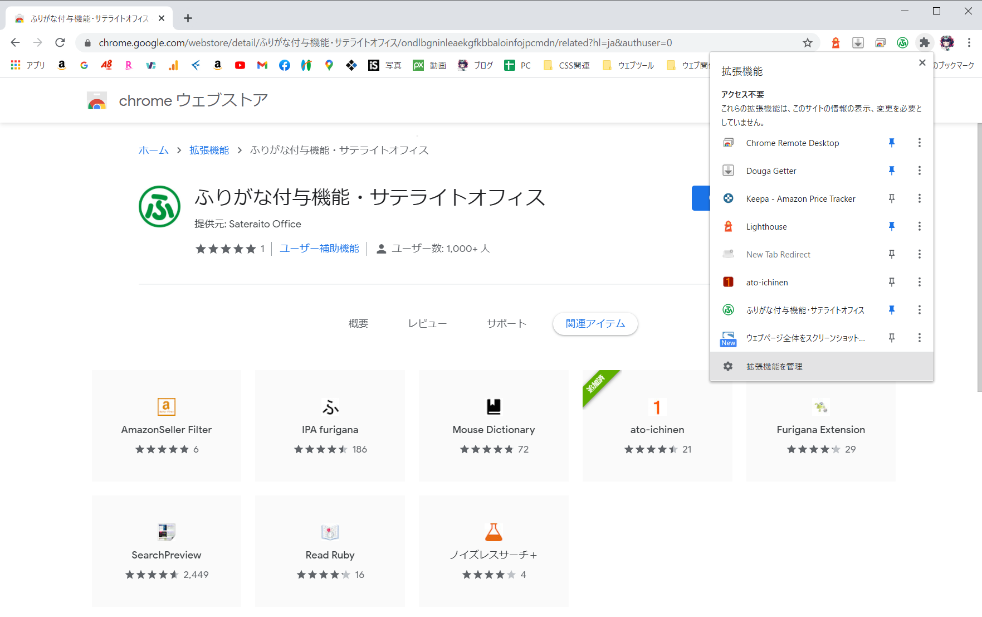Viewport: 982px width, 617px height.
Task: Click the ato-ichinen icon in extensions list
Action: tap(728, 282)
